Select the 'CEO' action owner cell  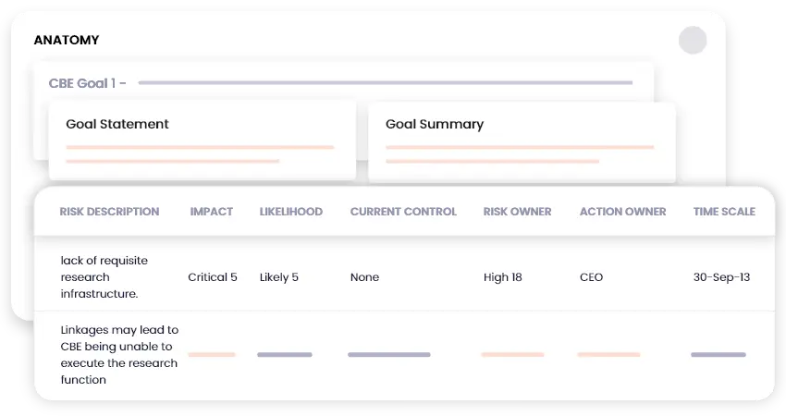(x=591, y=277)
